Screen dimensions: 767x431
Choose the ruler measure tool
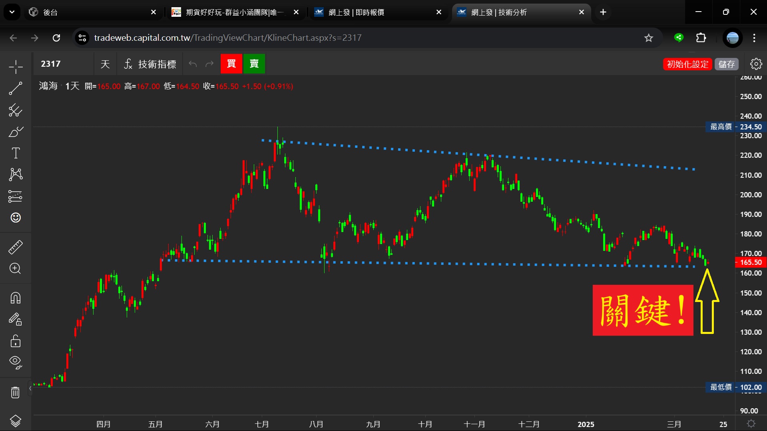pyautogui.click(x=16, y=247)
